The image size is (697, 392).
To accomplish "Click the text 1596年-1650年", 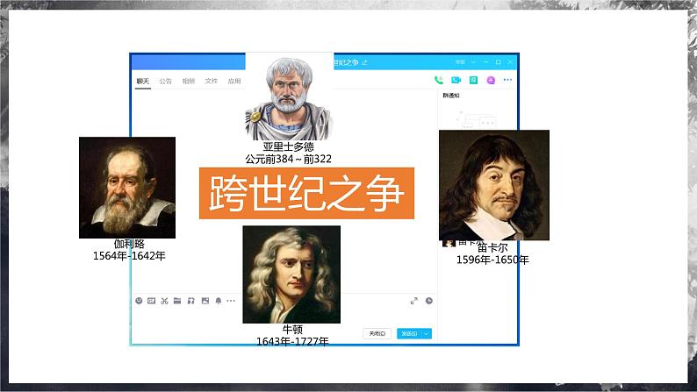I will [x=492, y=260].
